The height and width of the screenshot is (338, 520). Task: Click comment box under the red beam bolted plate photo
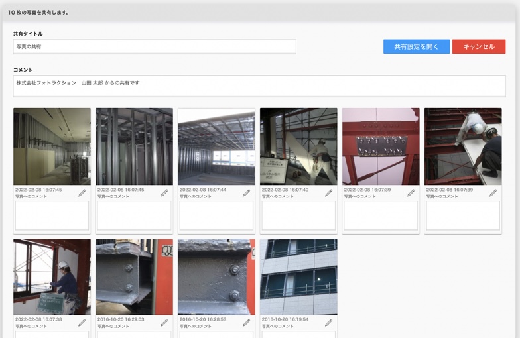[381, 215]
